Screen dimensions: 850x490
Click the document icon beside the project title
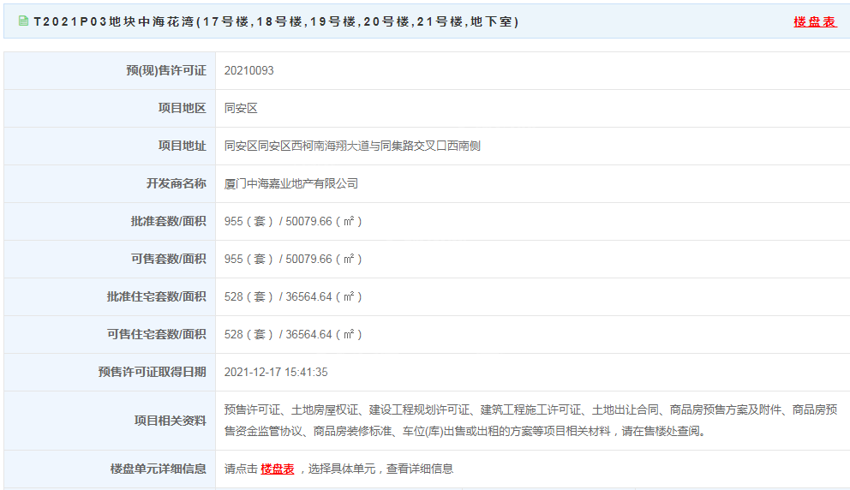23,21
